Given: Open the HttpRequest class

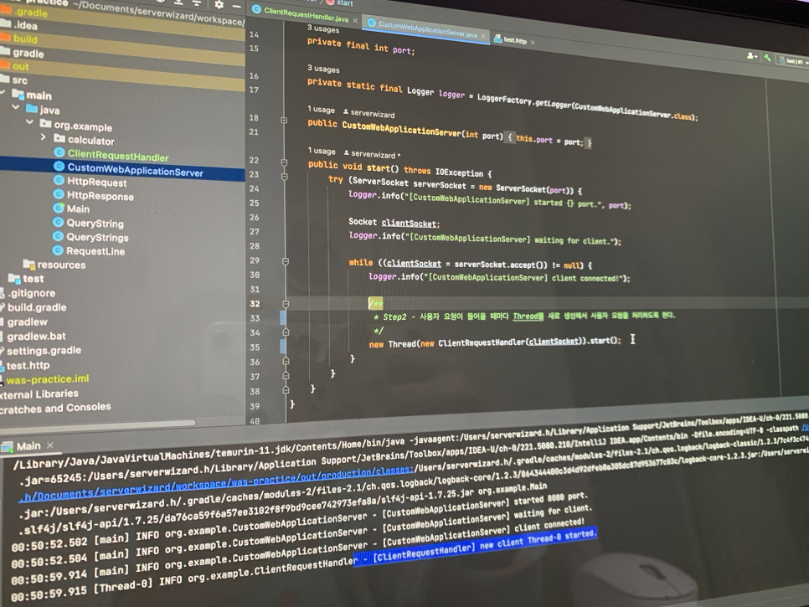Looking at the screenshot, I should [x=96, y=182].
